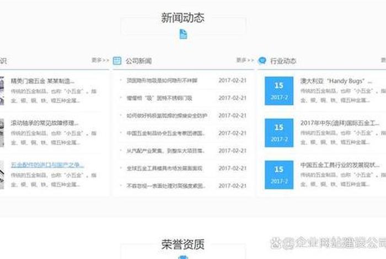Click the chat bubble icon beside 行业动态
This screenshot has height=259, width=386.
coord(262,61)
